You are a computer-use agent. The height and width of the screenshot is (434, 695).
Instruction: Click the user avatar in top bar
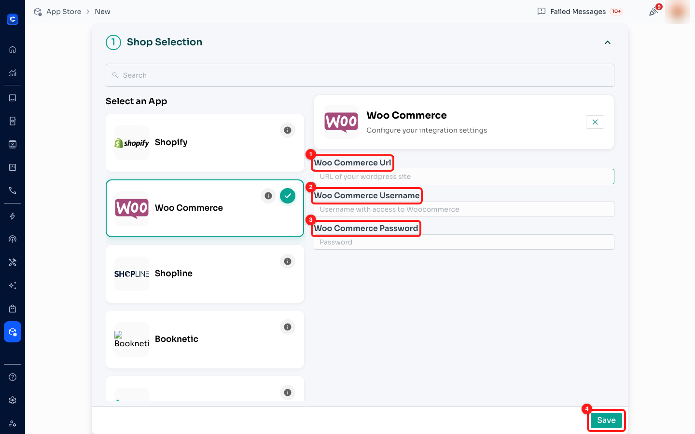[x=678, y=12]
